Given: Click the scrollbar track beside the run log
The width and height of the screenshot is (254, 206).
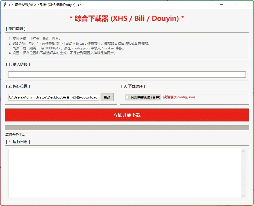Looking at the screenshot, I should [x=244, y=173].
